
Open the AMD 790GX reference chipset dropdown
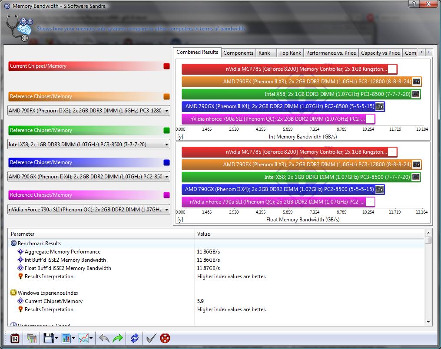(x=89, y=177)
